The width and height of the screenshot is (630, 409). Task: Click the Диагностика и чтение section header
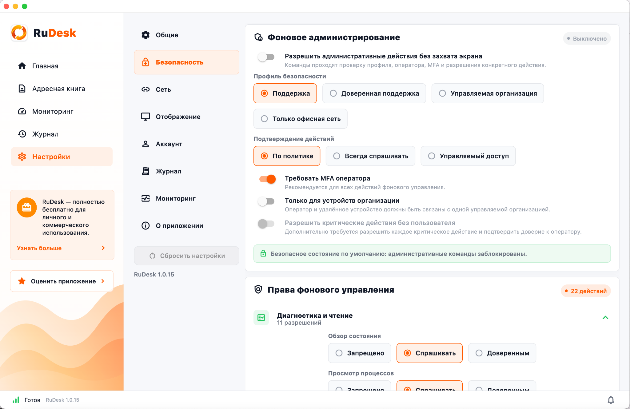coord(432,318)
